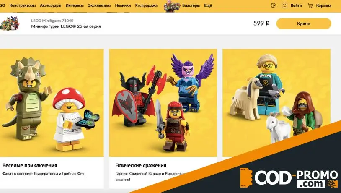Click the Minifigures product thumbnail in sticky bar
Image resolution: width=341 pixels, height=193 pixels.
(x=10, y=23)
